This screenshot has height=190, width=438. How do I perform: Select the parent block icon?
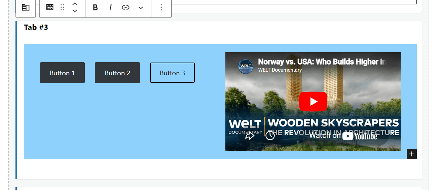(26, 7)
